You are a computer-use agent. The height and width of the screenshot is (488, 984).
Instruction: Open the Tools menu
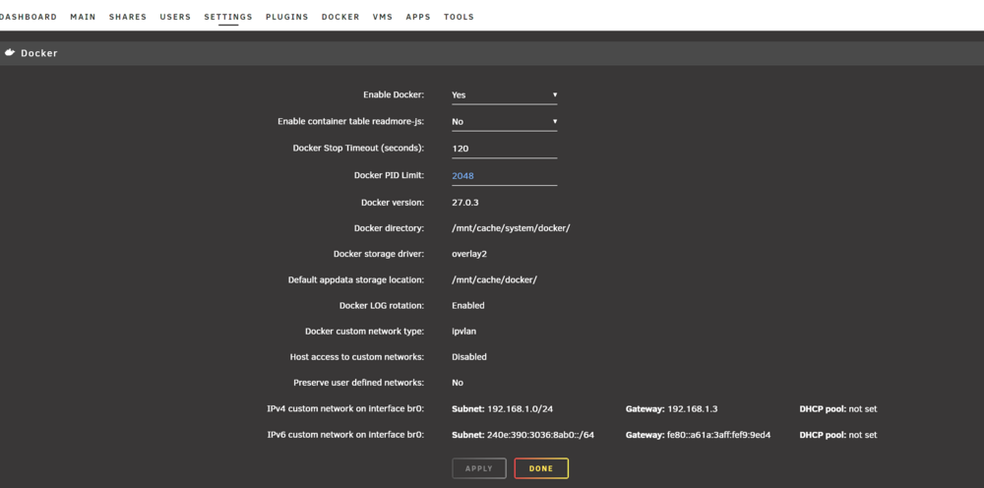[459, 17]
